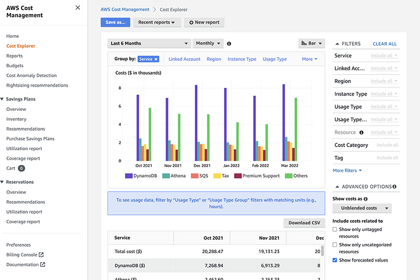
Task: Open the Last 6 Months date range dropdown
Action: coord(149,44)
